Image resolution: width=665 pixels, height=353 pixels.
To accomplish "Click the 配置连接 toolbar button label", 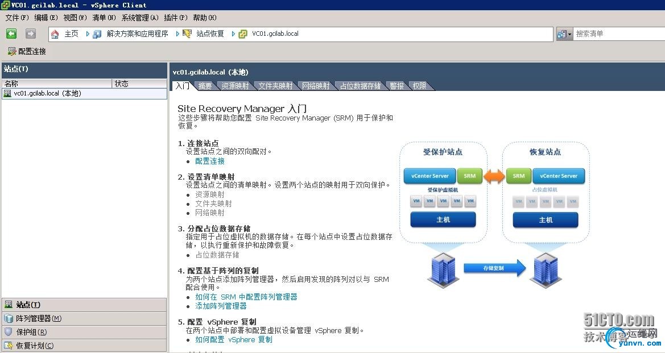I will click(32, 52).
